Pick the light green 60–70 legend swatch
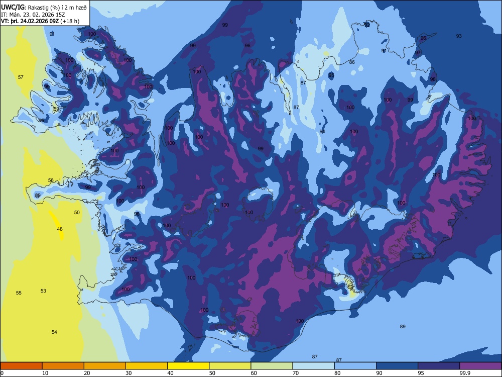Viewport: 502px width, 377px height. (272, 366)
